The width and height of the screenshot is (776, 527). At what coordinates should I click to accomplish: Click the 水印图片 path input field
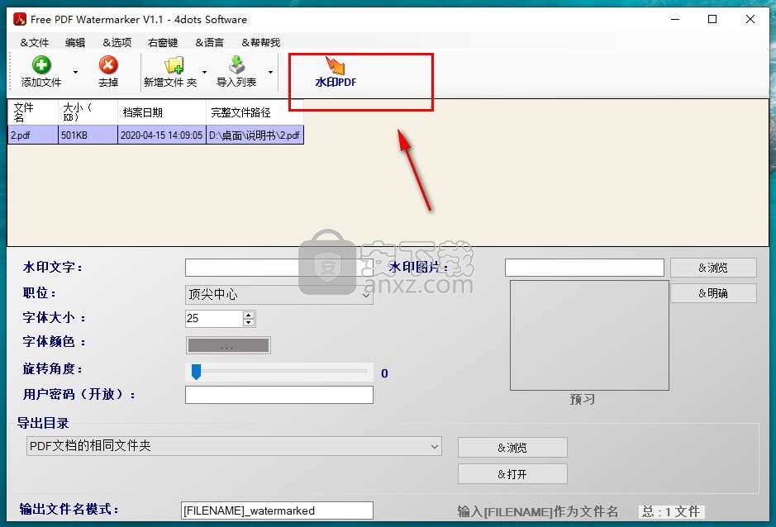(x=584, y=268)
